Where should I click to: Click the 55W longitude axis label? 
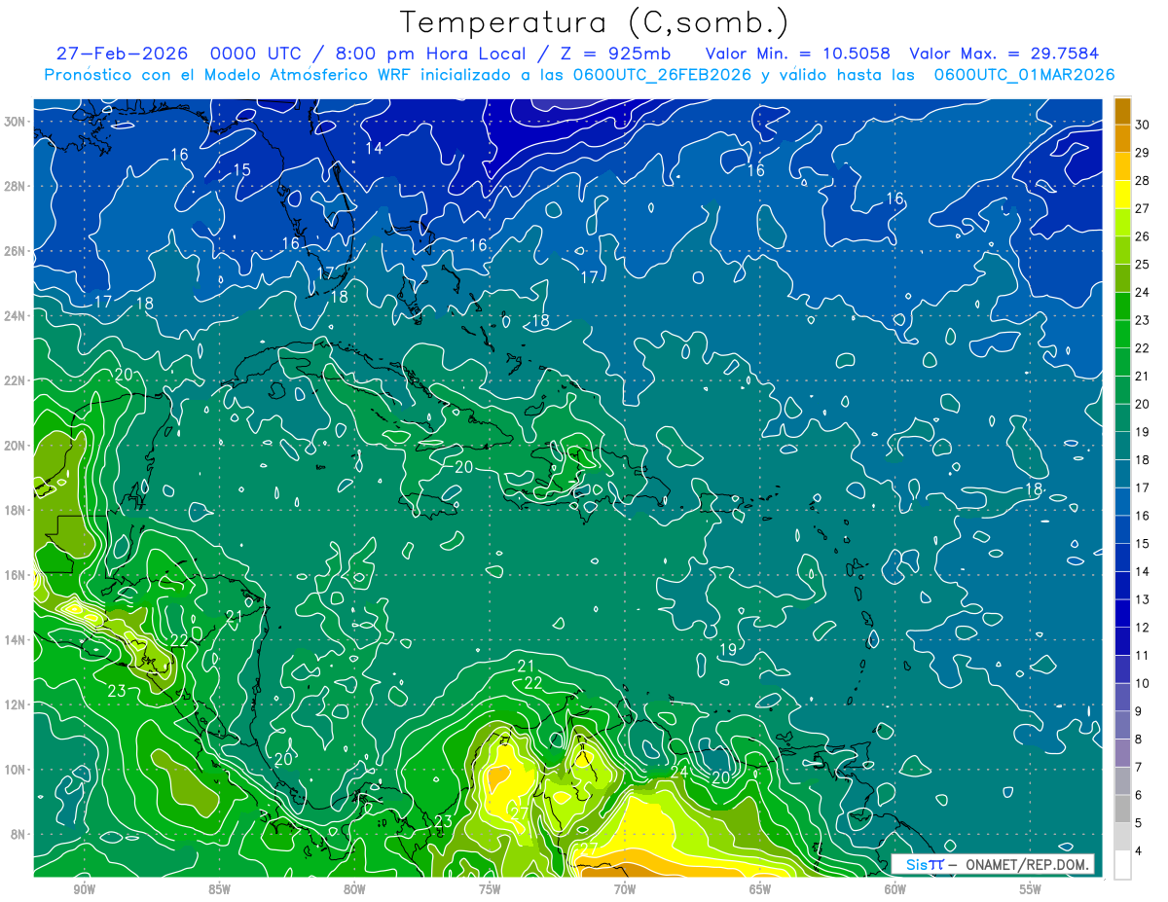coord(1031,889)
